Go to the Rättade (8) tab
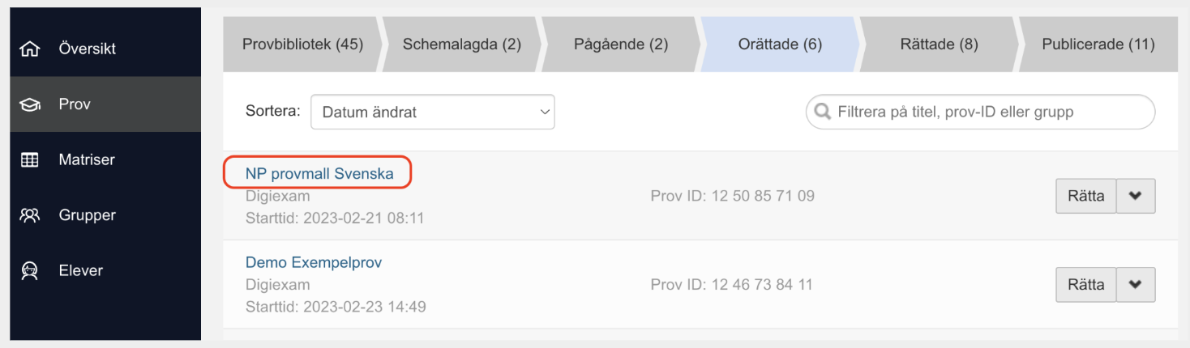Screen dimensions: 1190x348 [939, 44]
